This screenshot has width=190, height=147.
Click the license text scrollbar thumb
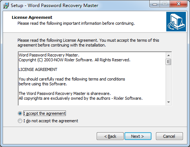(x=169, y=62)
